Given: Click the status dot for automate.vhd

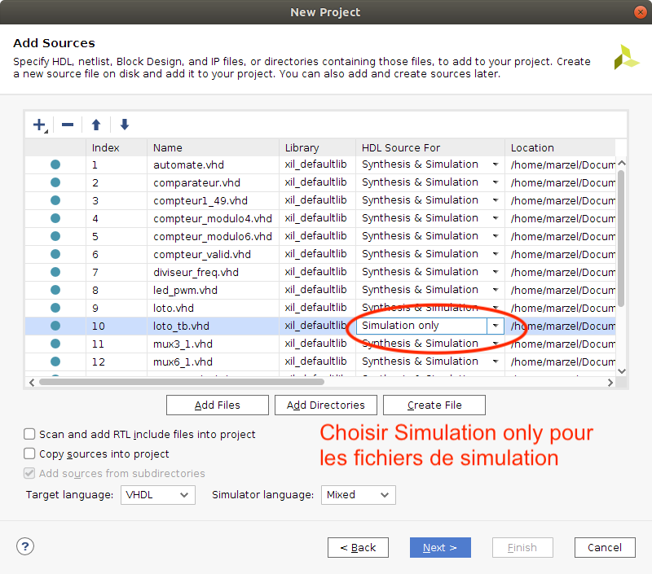Looking at the screenshot, I should pos(55,164).
